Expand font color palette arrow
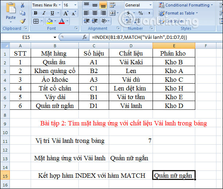 67,21
